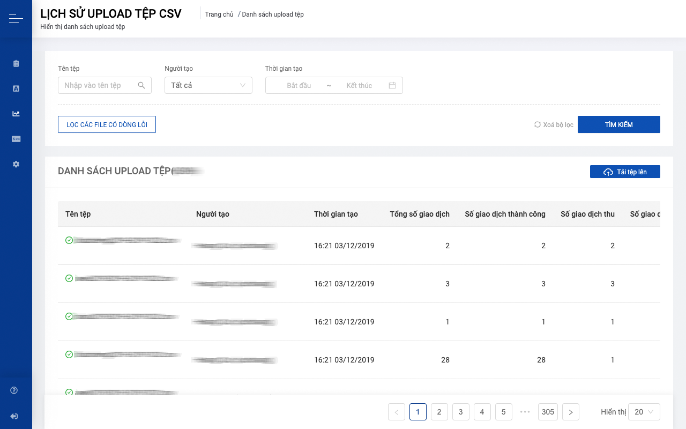The height and width of the screenshot is (429, 686).
Task: Click the search magnifier in Tên tệp field
Action: (x=141, y=85)
